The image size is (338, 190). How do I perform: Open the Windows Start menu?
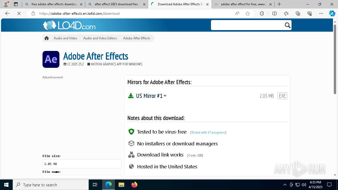pos(6,185)
